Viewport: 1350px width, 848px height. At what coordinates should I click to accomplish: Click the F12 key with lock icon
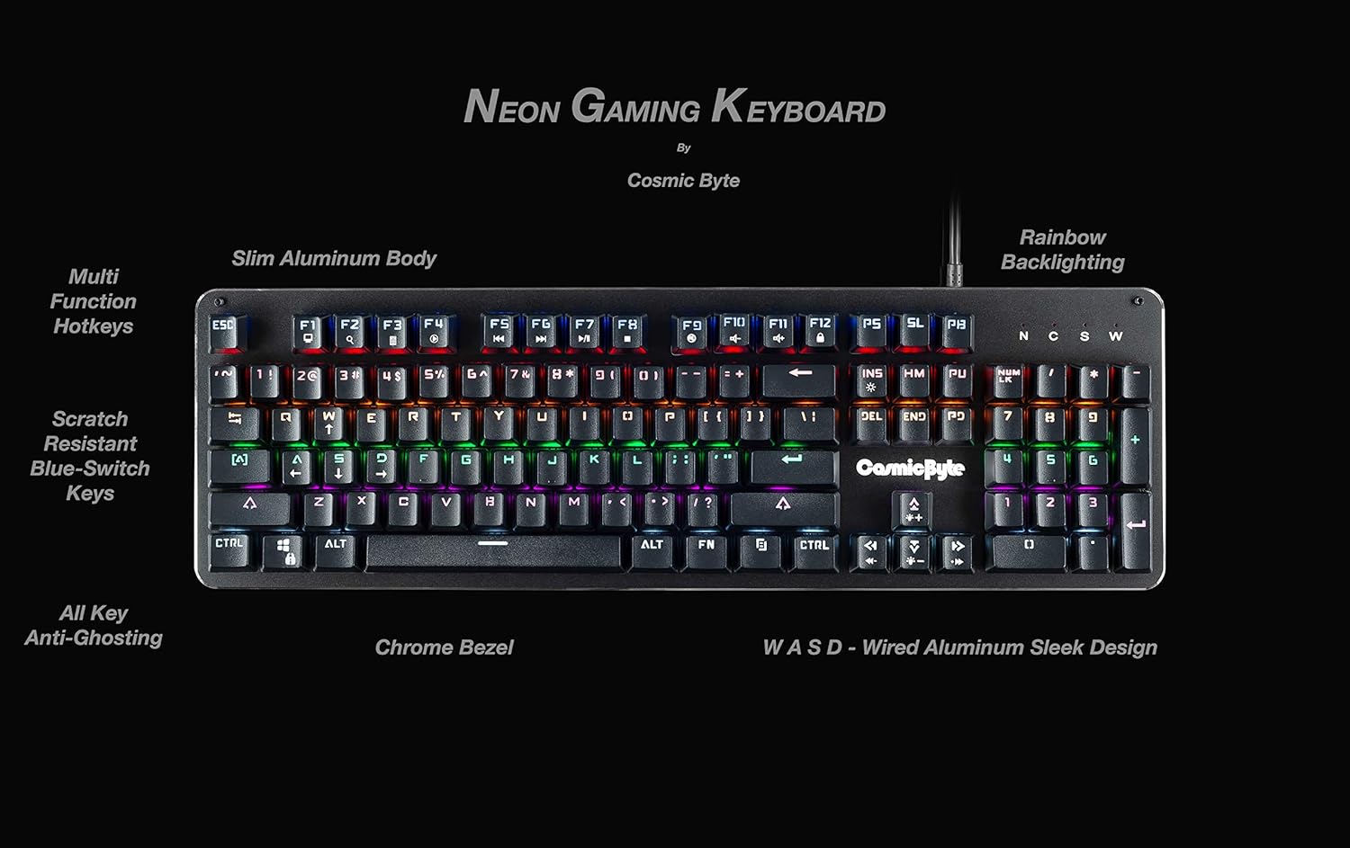coord(820,331)
